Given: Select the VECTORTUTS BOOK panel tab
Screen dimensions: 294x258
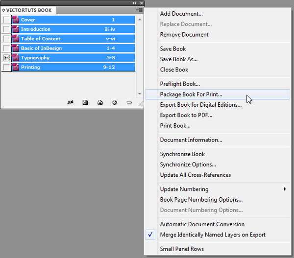Looking at the screenshot, I should click(29, 10).
